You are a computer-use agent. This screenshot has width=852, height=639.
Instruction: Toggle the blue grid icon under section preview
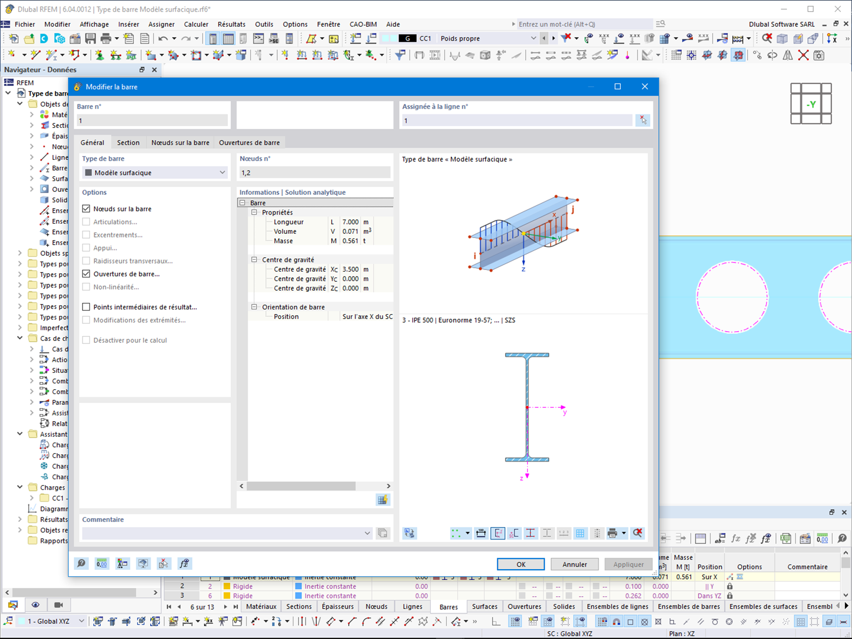pyautogui.click(x=580, y=533)
